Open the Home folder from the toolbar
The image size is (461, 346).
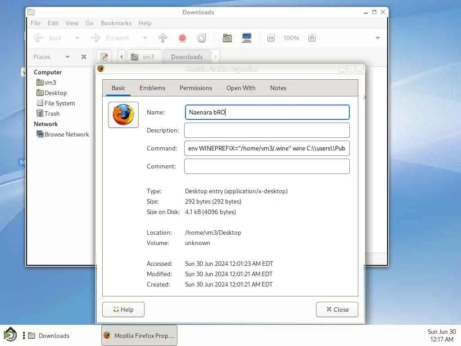[x=227, y=38]
